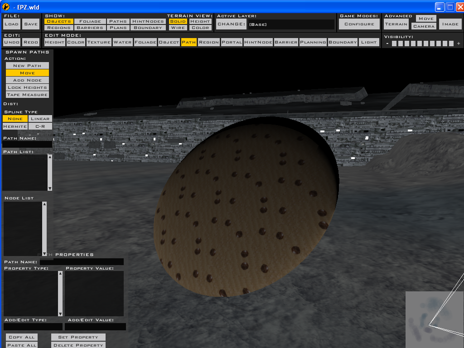Toggle Objects visibility in Show
This screenshot has height=348, width=464.
click(x=59, y=21)
